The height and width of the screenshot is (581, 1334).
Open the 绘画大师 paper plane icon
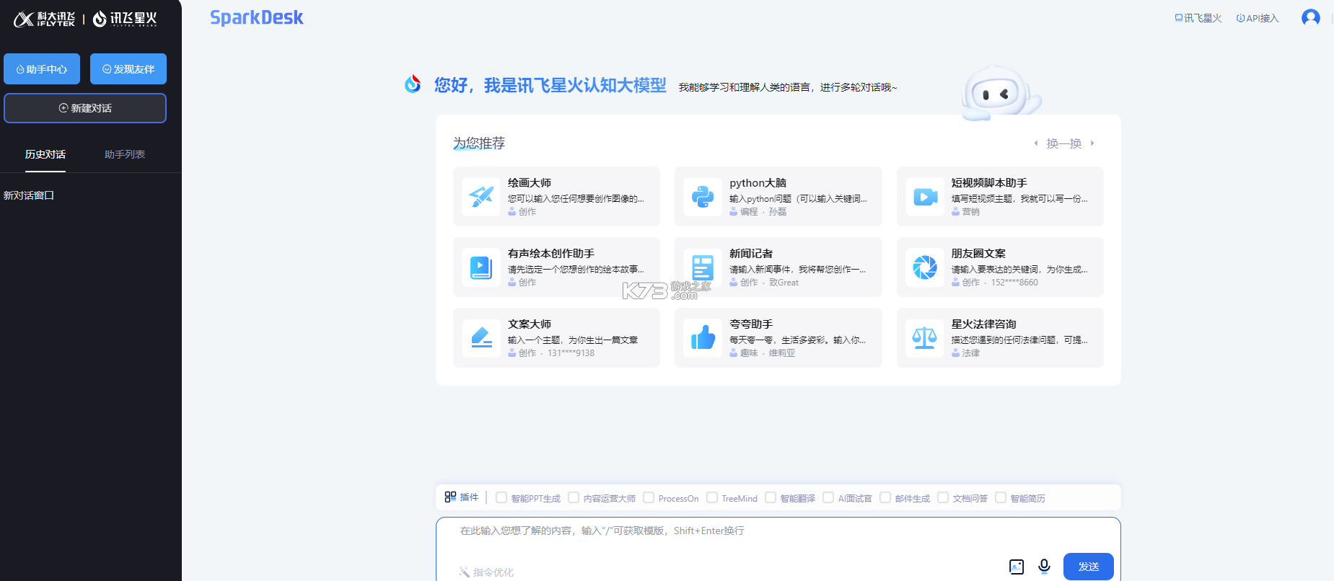click(x=481, y=197)
